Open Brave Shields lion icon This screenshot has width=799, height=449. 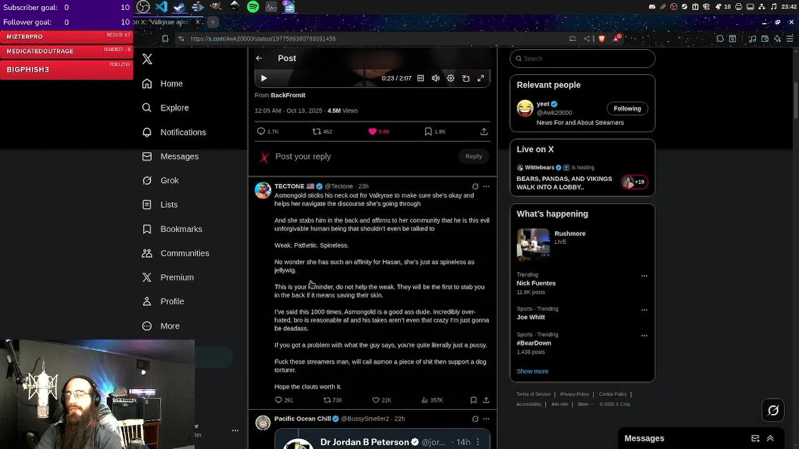click(x=602, y=39)
